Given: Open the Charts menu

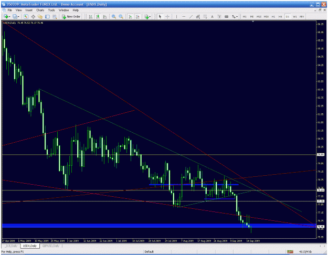Looking at the screenshot, I should point(40,10).
